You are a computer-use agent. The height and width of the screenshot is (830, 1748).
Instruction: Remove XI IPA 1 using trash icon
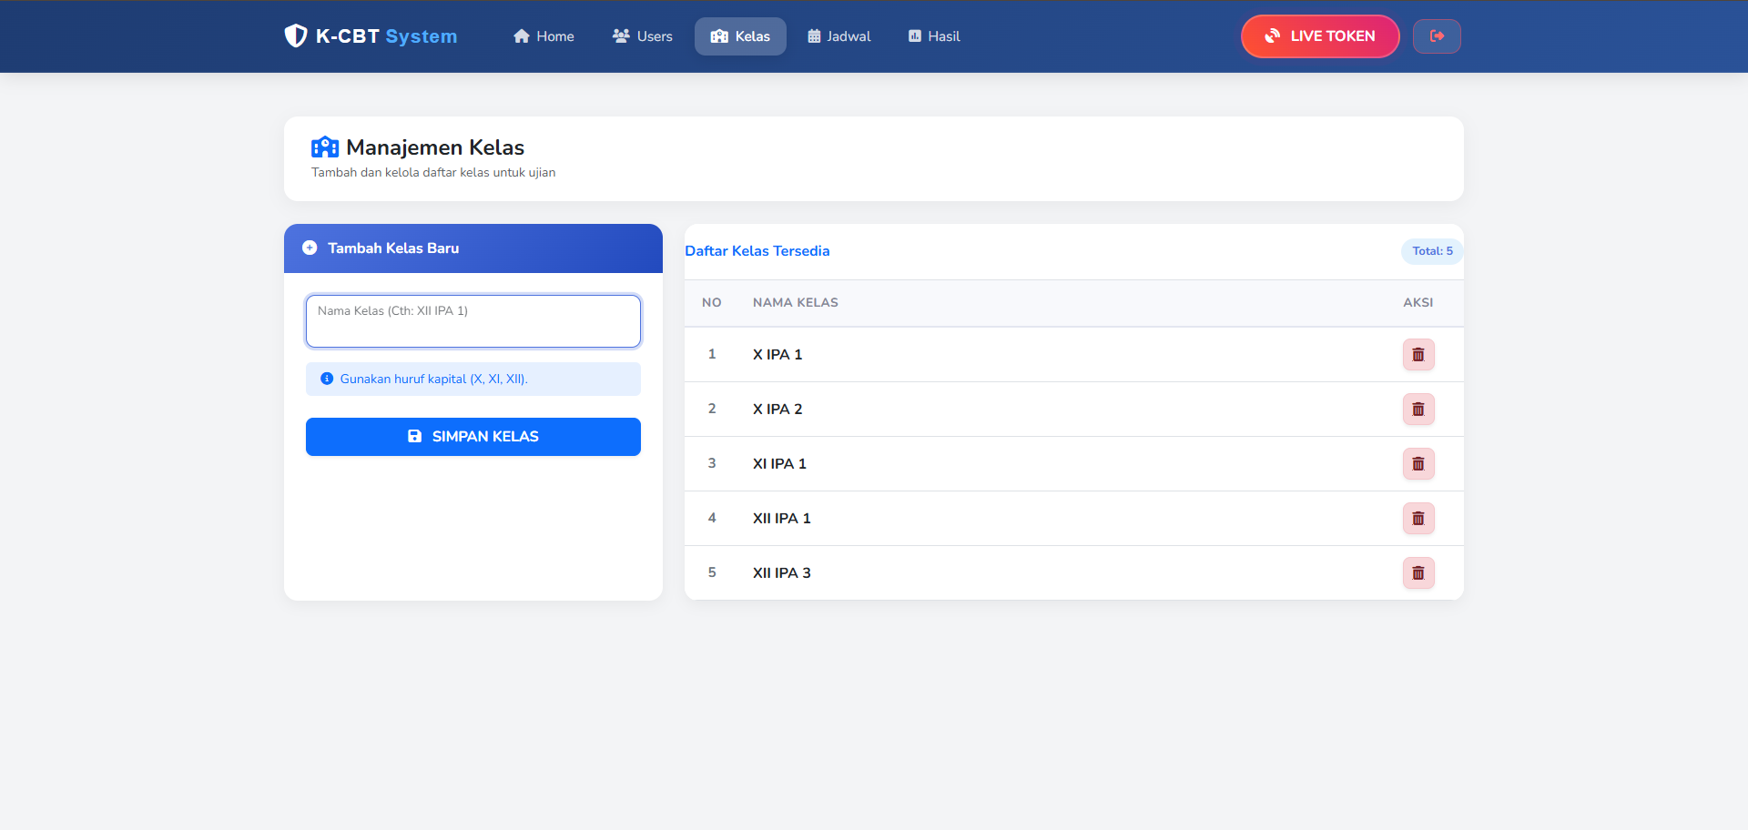point(1418,464)
